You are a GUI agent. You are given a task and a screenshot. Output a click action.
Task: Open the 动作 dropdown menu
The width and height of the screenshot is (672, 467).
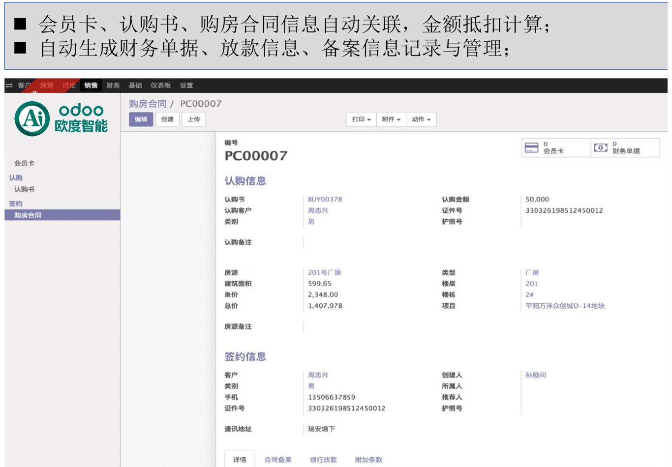421,119
